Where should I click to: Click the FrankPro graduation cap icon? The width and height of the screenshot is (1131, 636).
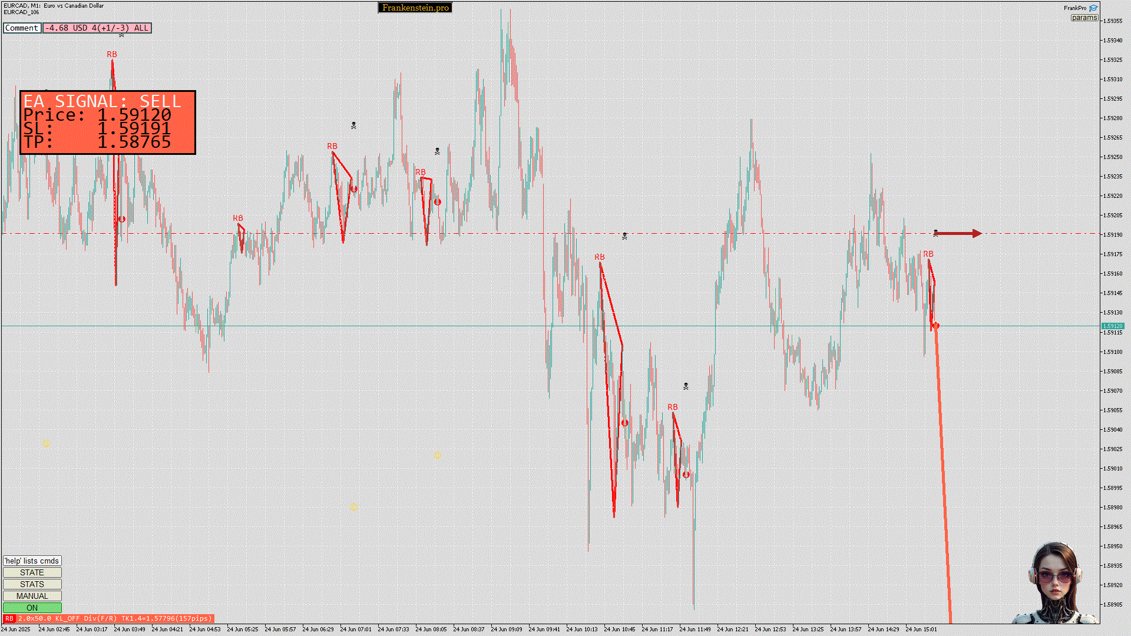click(1093, 8)
